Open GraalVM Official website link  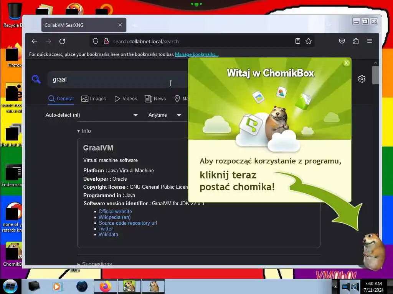pos(115,211)
